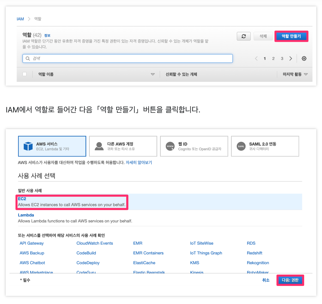Click the 삭제 button
Image resolution: width=322 pixels, height=304 pixels.
point(263,36)
